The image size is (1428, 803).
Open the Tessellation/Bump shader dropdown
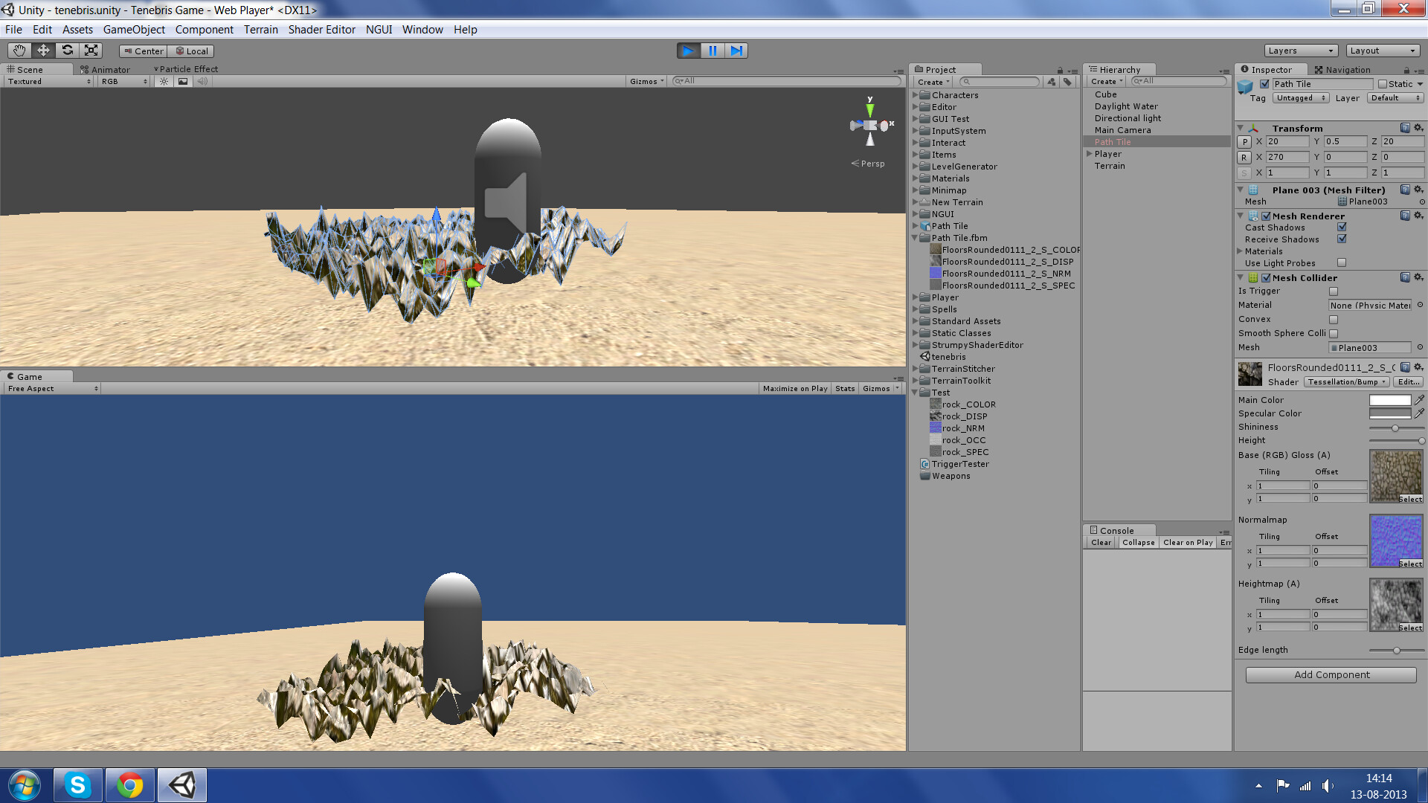pos(1346,381)
